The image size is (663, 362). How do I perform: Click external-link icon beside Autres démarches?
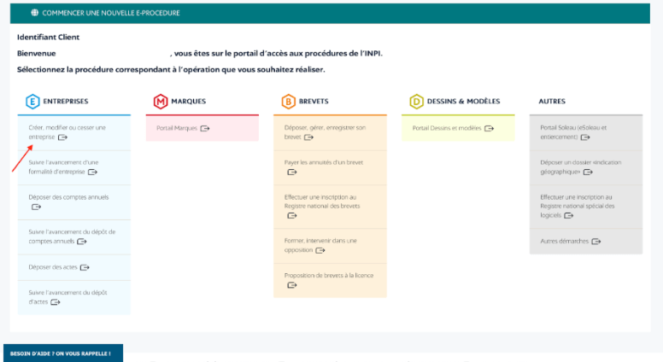click(x=596, y=242)
